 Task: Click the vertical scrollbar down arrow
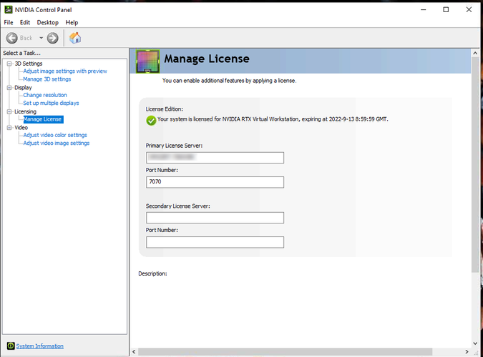[476, 343]
